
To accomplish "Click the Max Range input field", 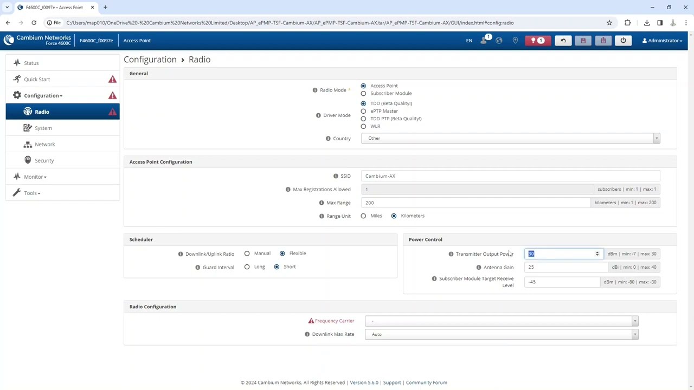I will coord(477,203).
